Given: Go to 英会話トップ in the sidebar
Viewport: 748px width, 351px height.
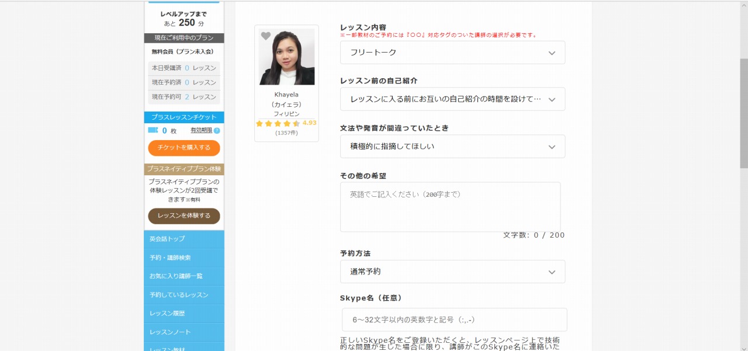Looking at the screenshot, I should [x=184, y=239].
